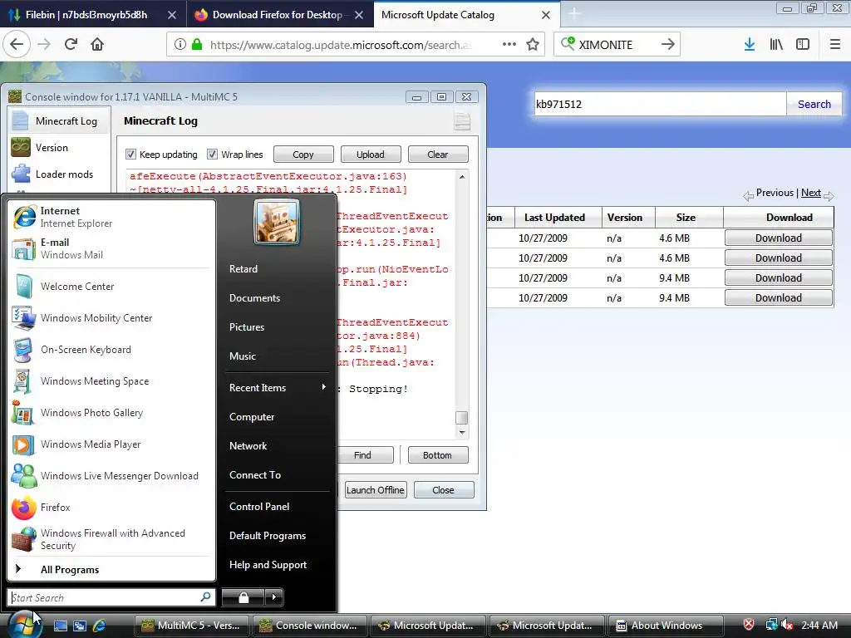Viewport: 851px width, 638px height.
Task: Open Music in Start menu
Action: coord(243,356)
